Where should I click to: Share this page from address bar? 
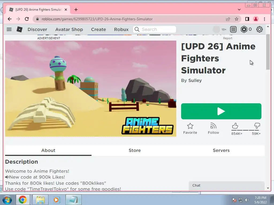(228, 19)
